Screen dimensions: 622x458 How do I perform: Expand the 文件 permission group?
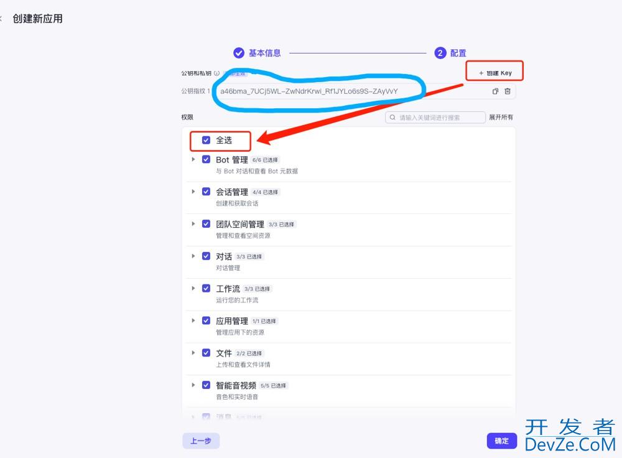[x=193, y=353]
